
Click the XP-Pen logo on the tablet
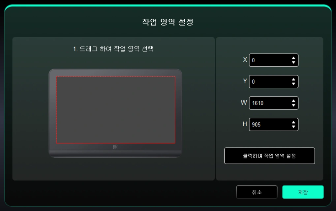115,147
